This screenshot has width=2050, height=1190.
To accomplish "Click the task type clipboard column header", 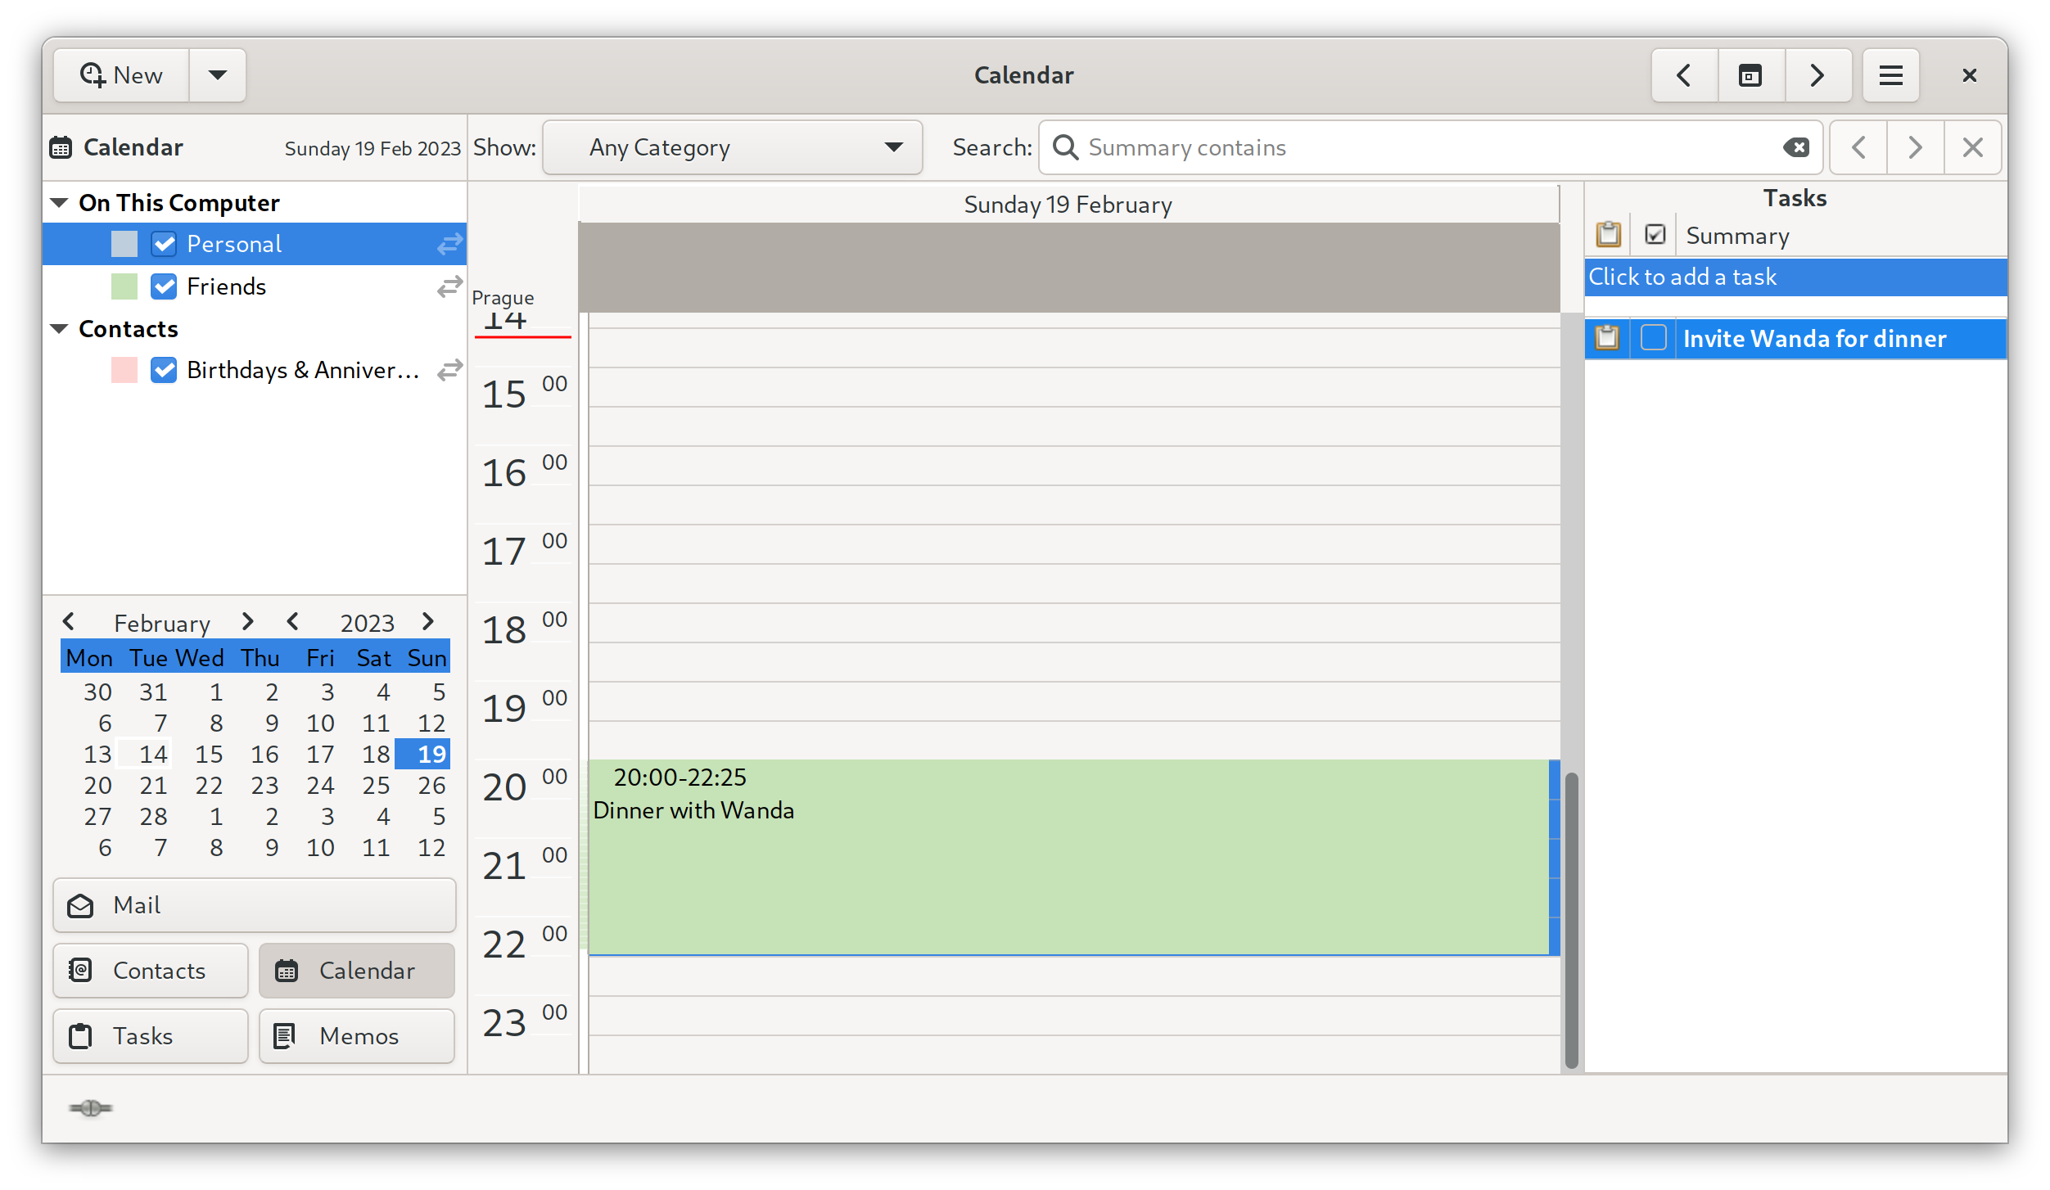I will click(1608, 236).
